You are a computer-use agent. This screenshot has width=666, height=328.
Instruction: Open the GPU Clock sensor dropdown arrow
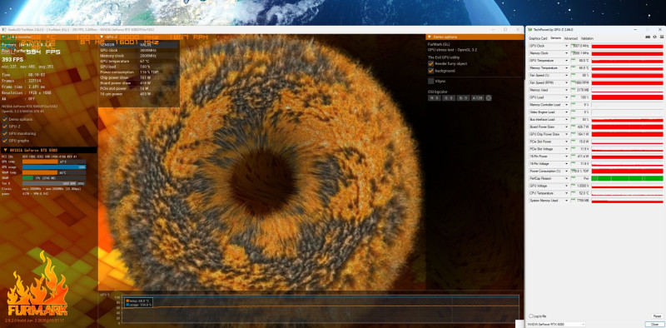pos(566,46)
